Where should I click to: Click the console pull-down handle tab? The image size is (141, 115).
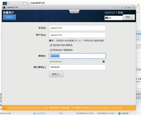click(74, 11)
